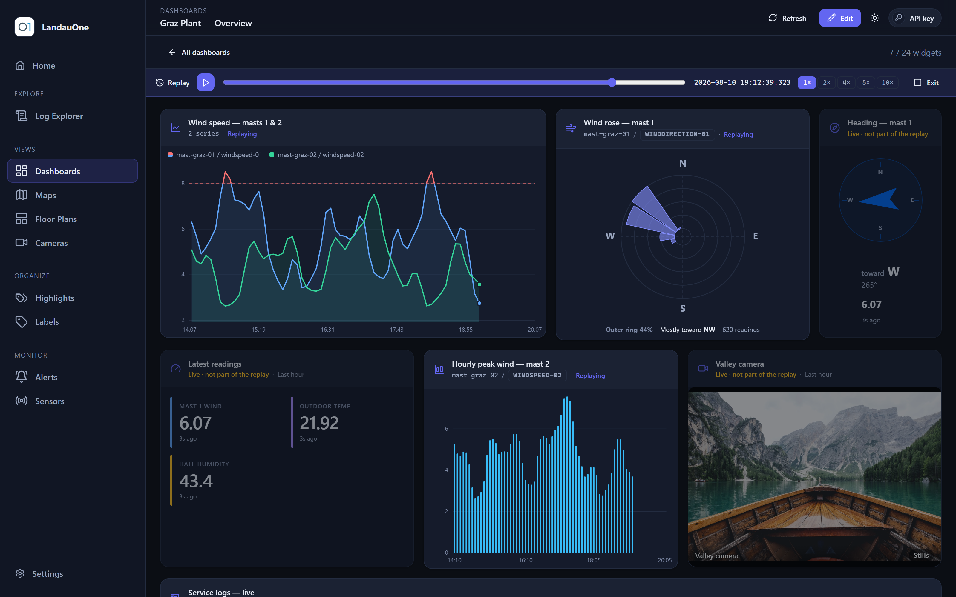Exit replay mode
Screen dimensions: 956x597
pyautogui.click(x=926, y=82)
